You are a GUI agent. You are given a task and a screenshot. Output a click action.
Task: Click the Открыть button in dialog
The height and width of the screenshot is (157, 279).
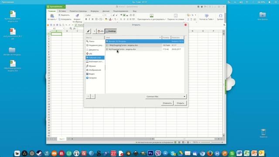(x=180, y=103)
